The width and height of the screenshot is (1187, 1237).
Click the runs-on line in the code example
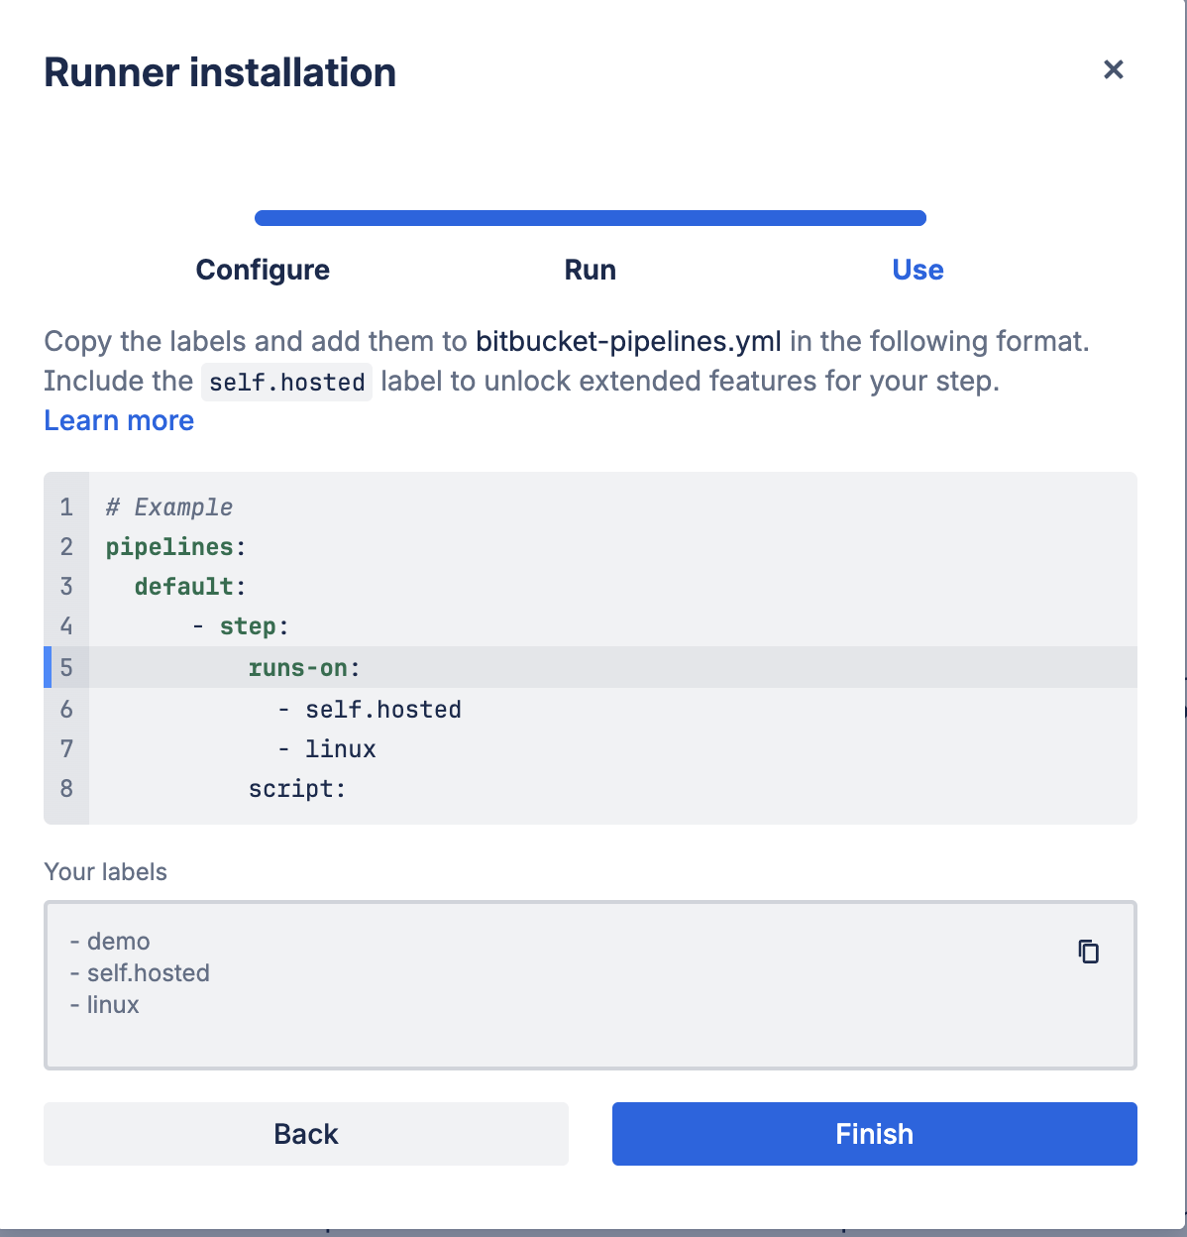click(304, 668)
